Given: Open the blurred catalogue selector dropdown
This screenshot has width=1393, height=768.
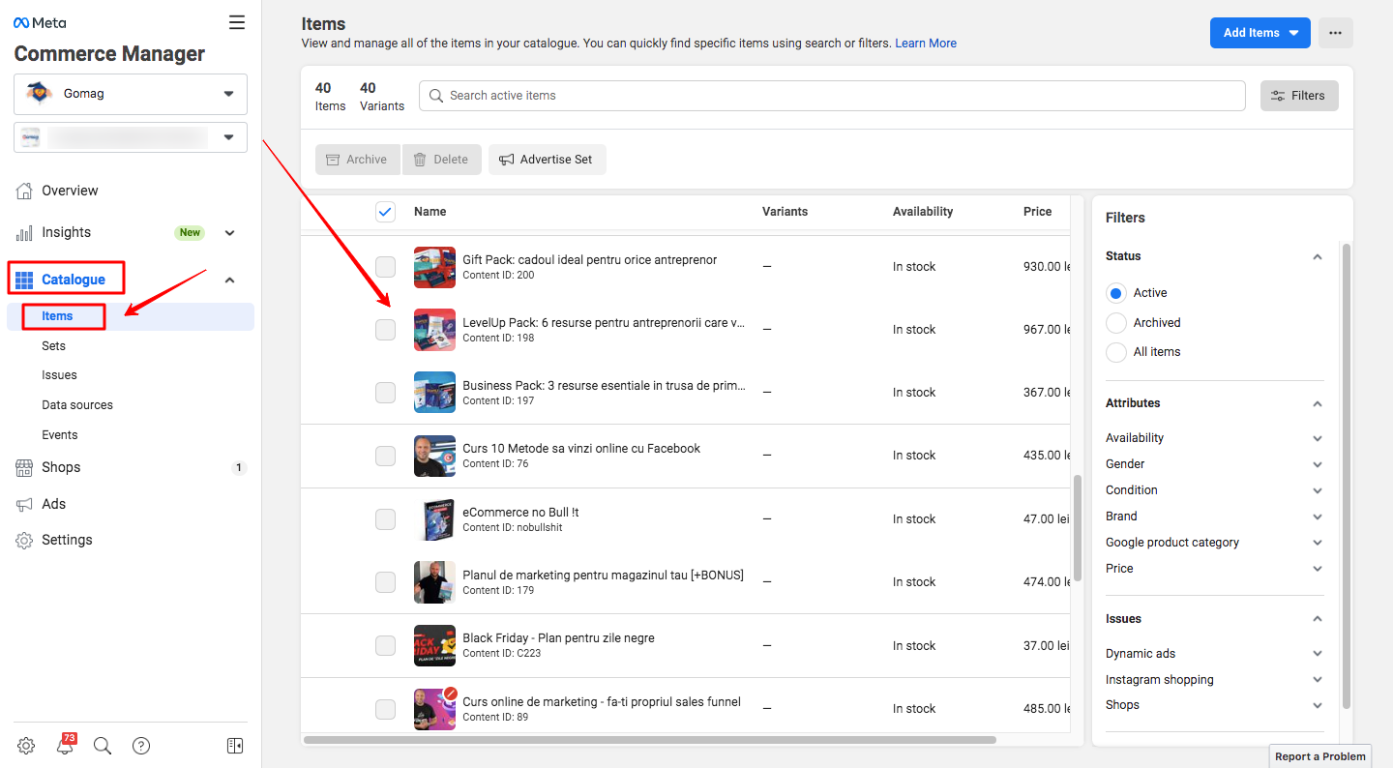Looking at the screenshot, I should (131, 137).
